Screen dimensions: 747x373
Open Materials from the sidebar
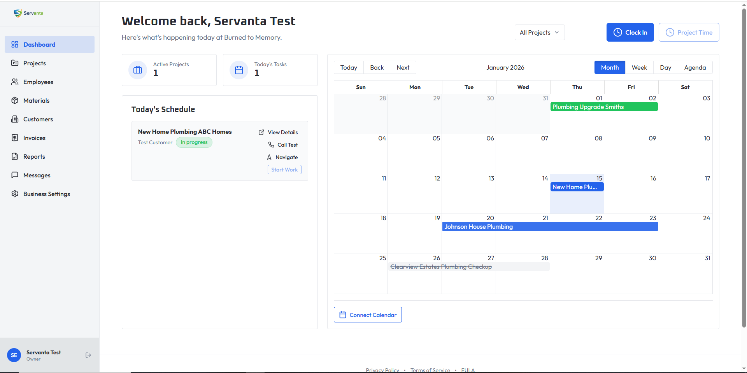pyautogui.click(x=15, y=100)
